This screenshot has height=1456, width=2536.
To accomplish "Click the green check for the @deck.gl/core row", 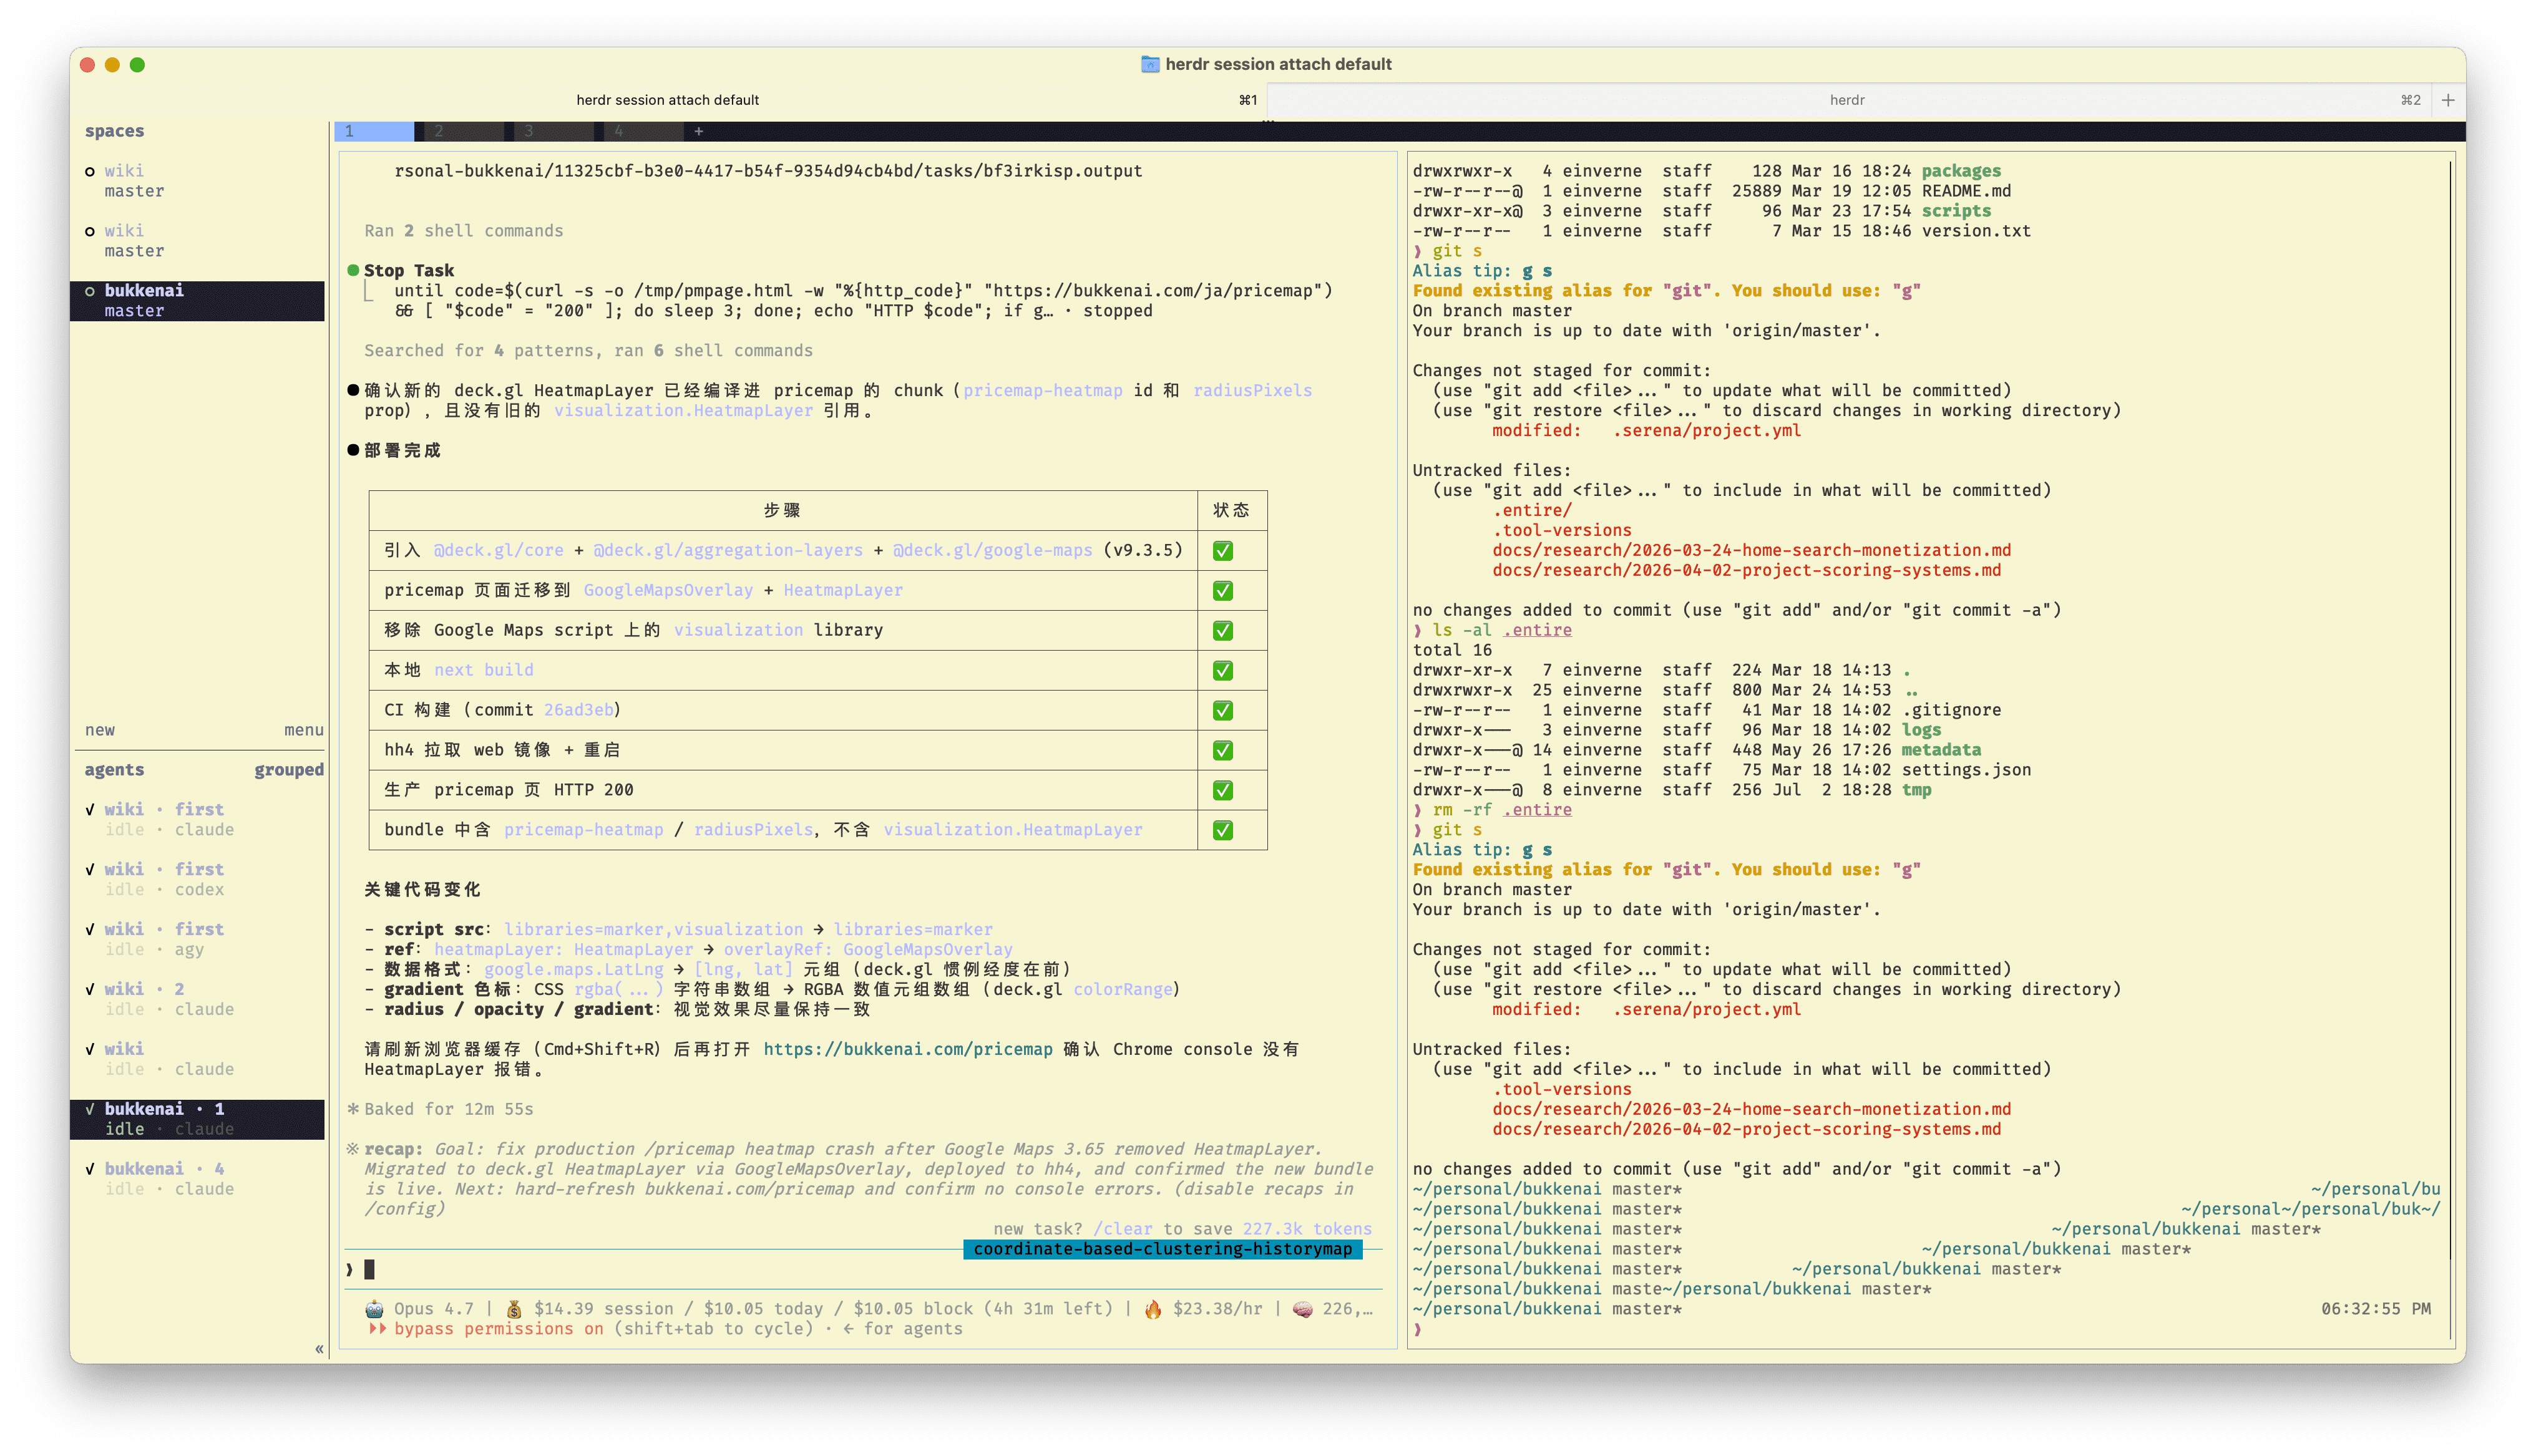I will click(1222, 551).
